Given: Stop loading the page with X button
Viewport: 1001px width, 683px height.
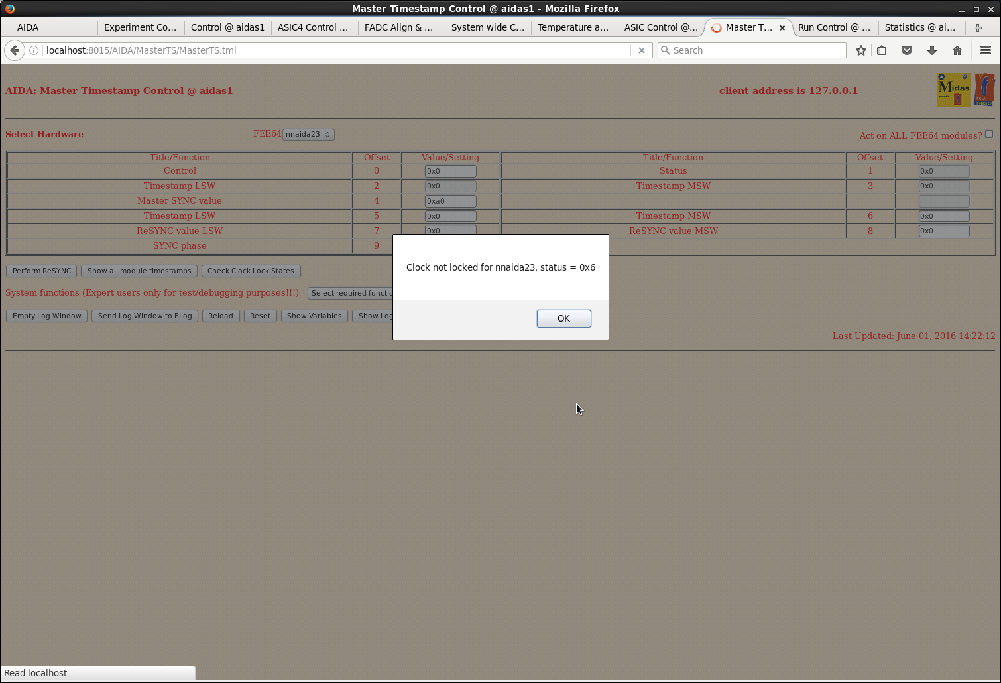Looking at the screenshot, I should click(x=641, y=50).
